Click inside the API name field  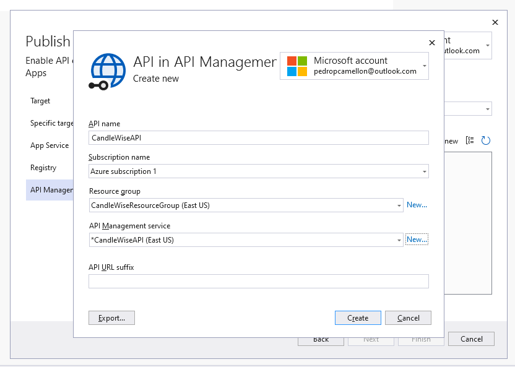pyautogui.click(x=258, y=137)
